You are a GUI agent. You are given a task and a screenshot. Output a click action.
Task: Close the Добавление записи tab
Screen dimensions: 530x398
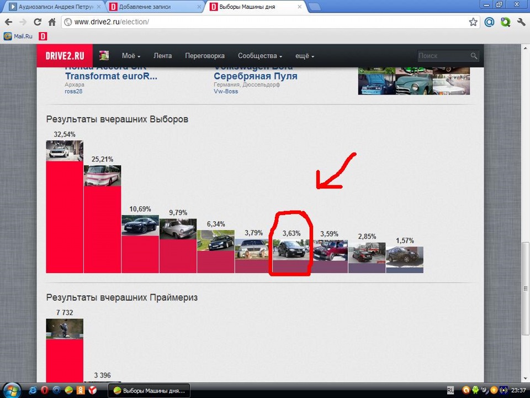pos(199,7)
